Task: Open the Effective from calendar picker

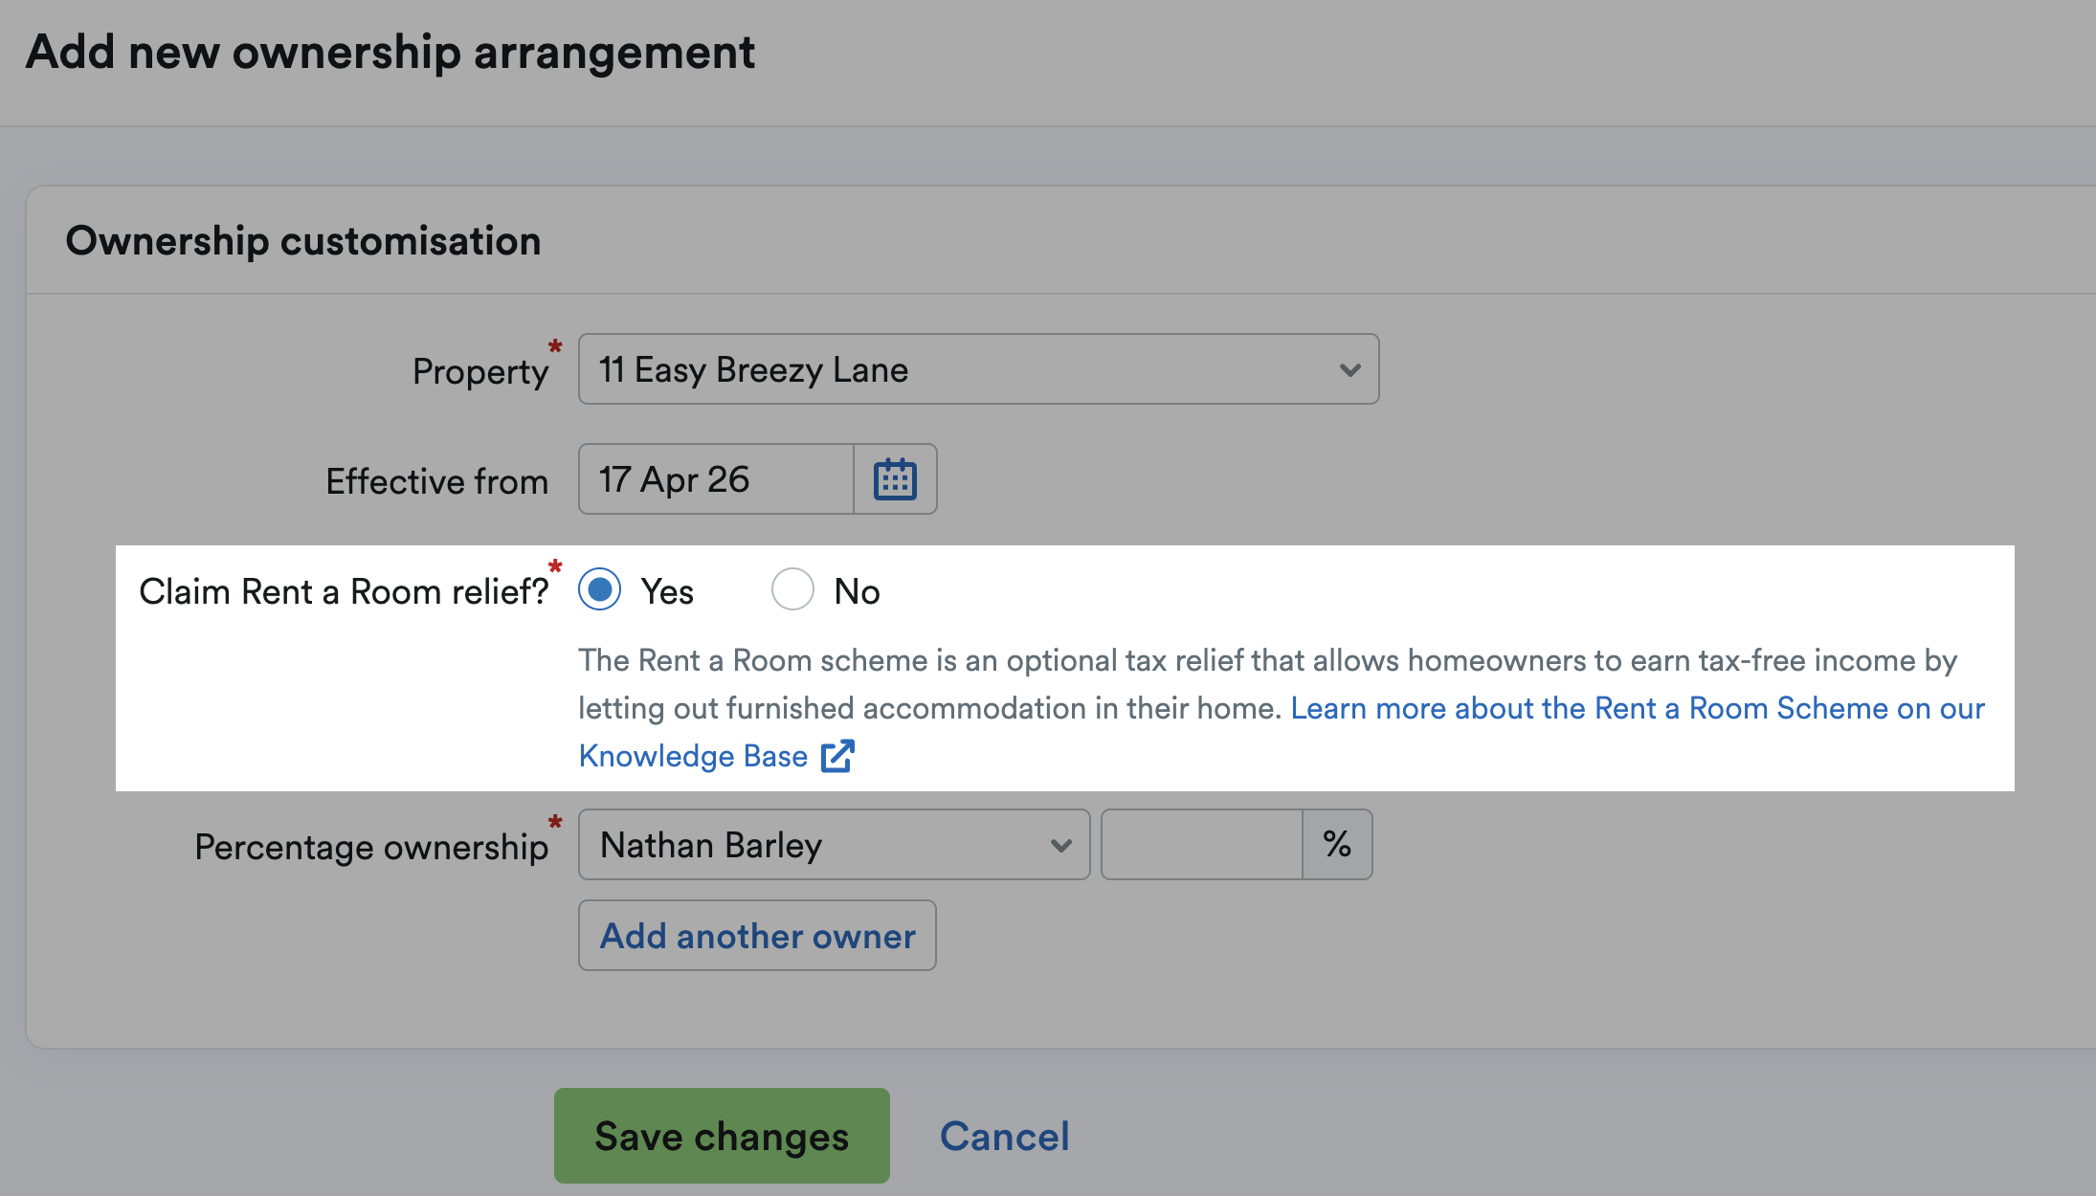Action: click(895, 479)
